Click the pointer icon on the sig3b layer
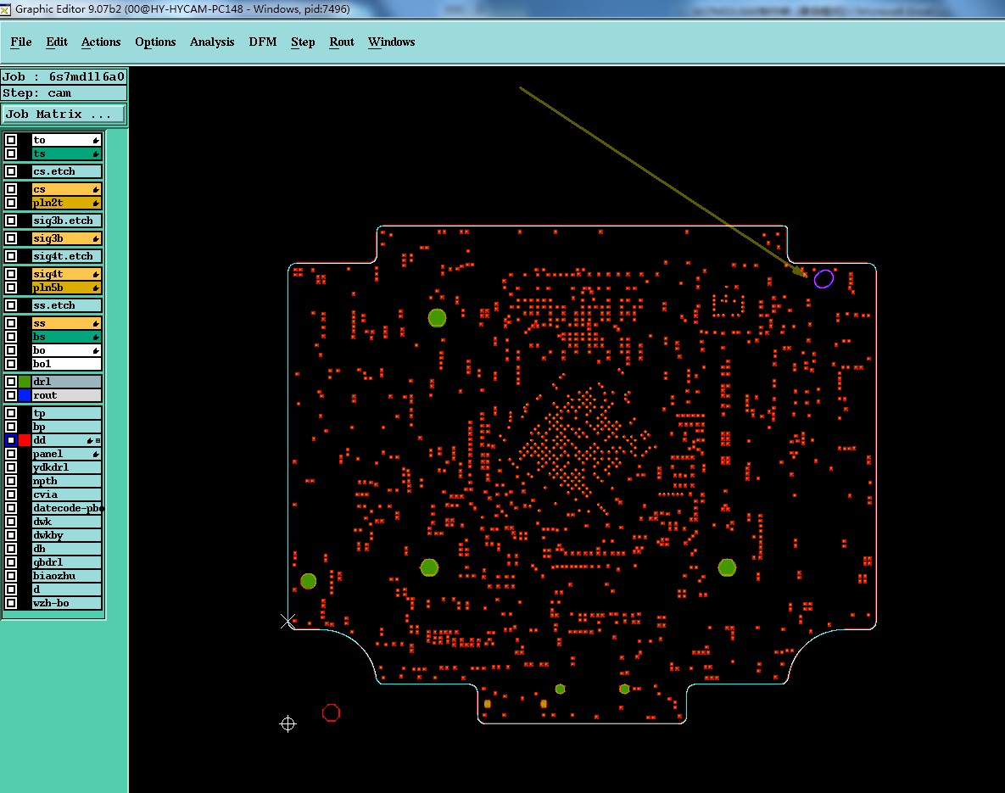The width and height of the screenshot is (1005, 793). point(96,238)
